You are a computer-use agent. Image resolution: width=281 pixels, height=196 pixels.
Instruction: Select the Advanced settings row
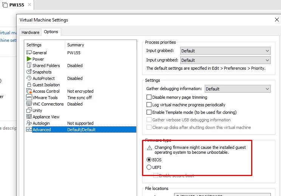81,130
